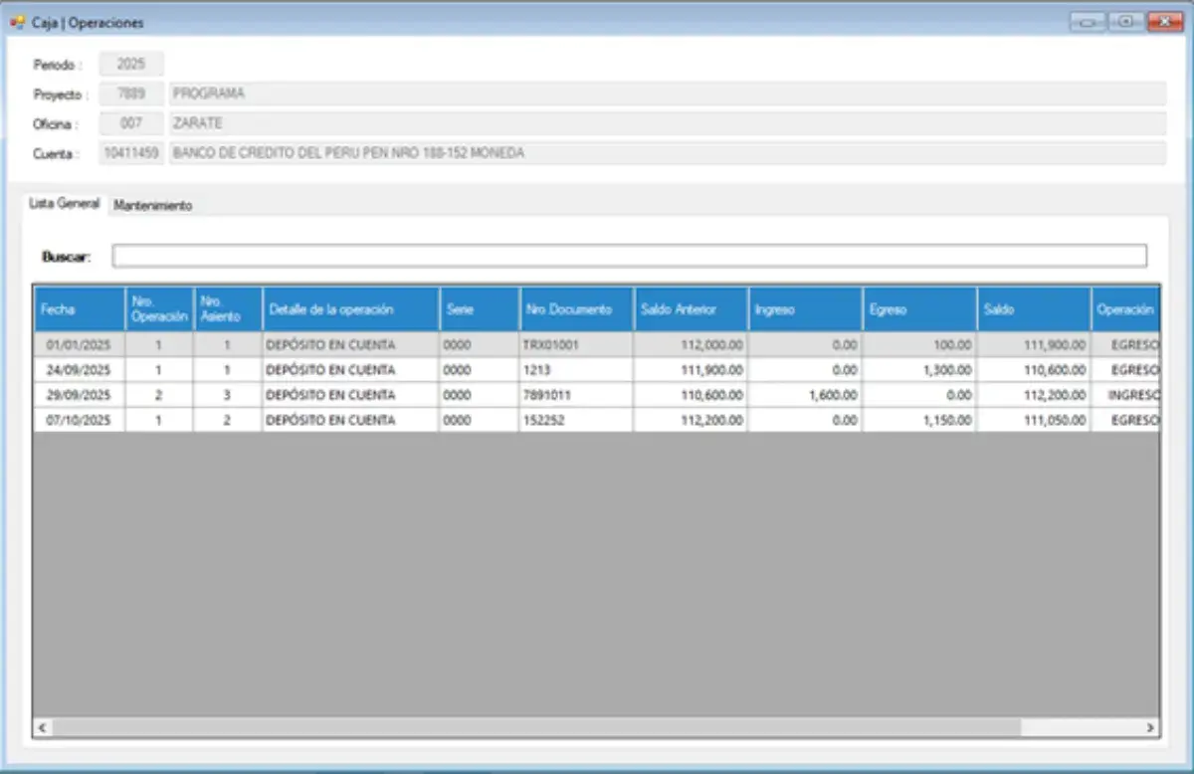The width and height of the screenshot is (1194, 774).
Task: Click the Nro. Asiento column header
Action: (228, 309)
